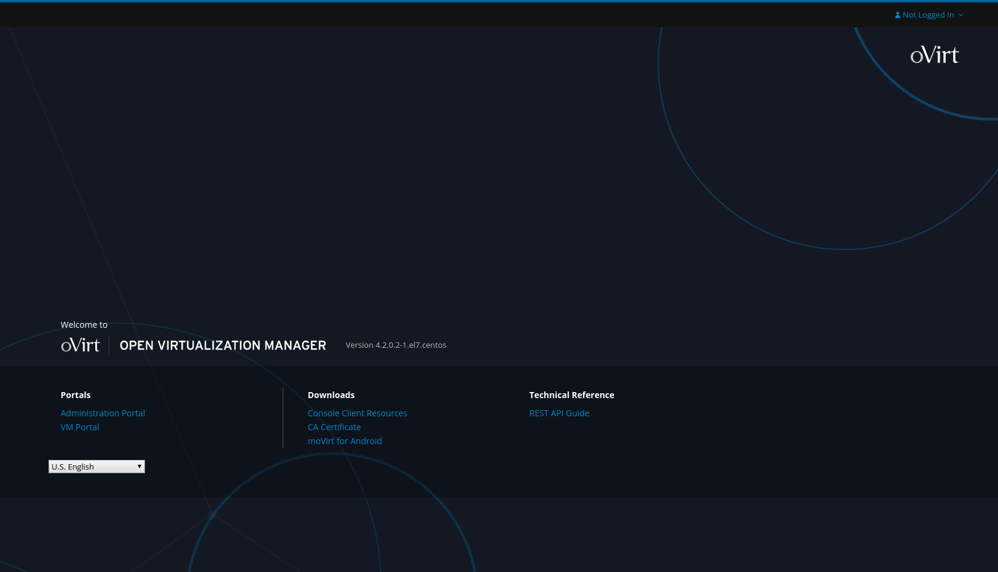This screenshot has width=998, height=572.
Task: Click the oVirt logo beside Open Virtualization Manager
Action: (x=80, y=345)
